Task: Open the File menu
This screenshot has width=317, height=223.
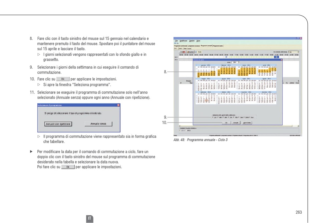Action: coord(176,41)
